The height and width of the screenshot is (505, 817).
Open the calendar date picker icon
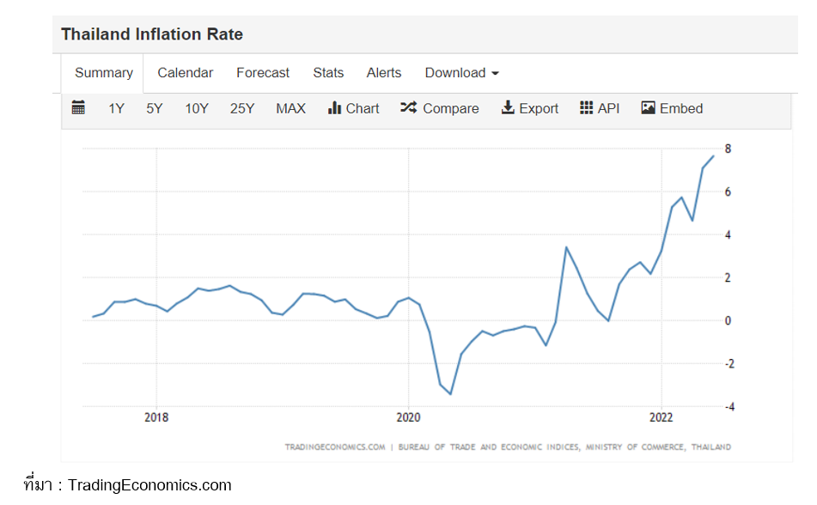click(78, 108)
